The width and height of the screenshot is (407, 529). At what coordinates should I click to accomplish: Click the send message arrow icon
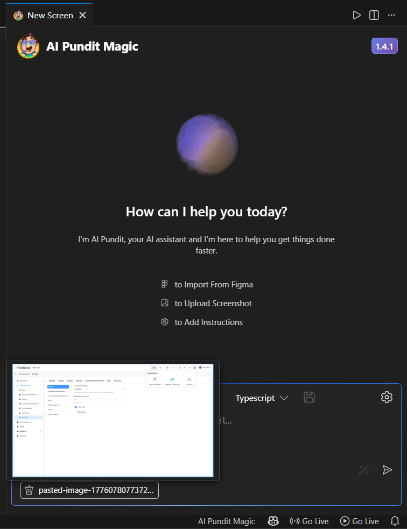(387, 470)
